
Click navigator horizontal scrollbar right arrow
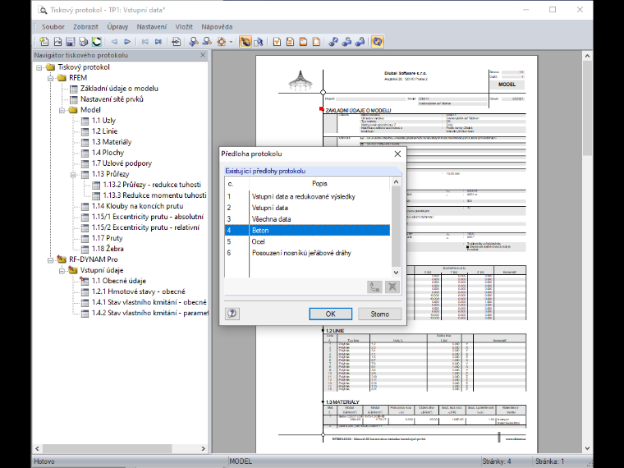[204, 448]
